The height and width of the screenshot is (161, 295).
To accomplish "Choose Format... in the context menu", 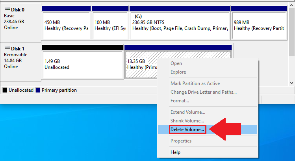I will (x=207, y=101).
